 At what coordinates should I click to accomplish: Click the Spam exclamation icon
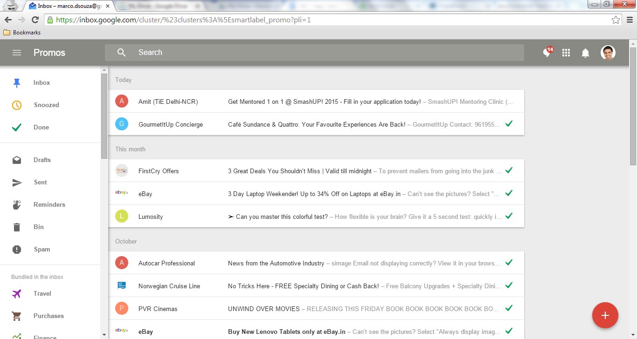(17, 250)
